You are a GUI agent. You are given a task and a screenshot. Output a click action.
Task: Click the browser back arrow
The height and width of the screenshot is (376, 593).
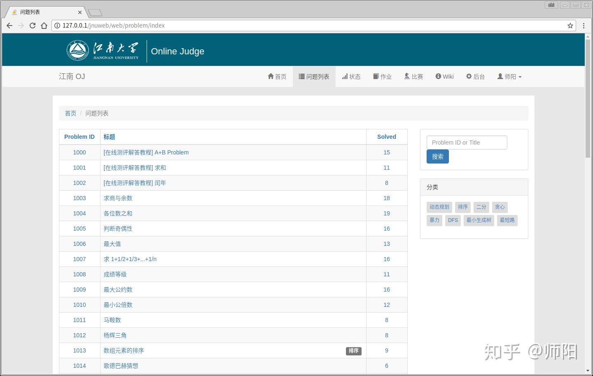click(9, 26)
